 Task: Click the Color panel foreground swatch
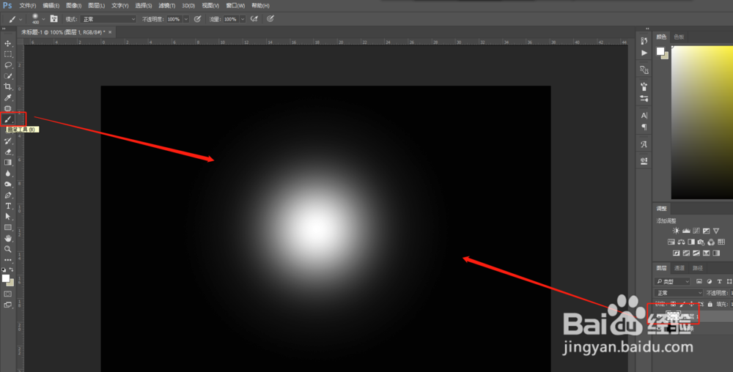pos(660,51)
